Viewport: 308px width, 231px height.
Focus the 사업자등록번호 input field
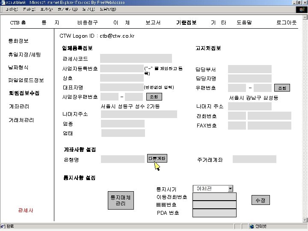122,68
